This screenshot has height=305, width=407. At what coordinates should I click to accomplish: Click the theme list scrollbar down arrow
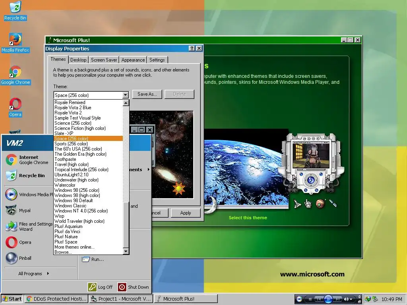[x=126, y=251]
